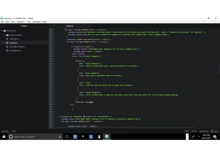Click the 0 files git status icon

point(215,131)
